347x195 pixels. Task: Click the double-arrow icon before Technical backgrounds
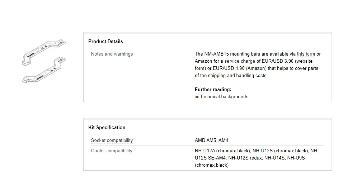click(x=197, y=97)
